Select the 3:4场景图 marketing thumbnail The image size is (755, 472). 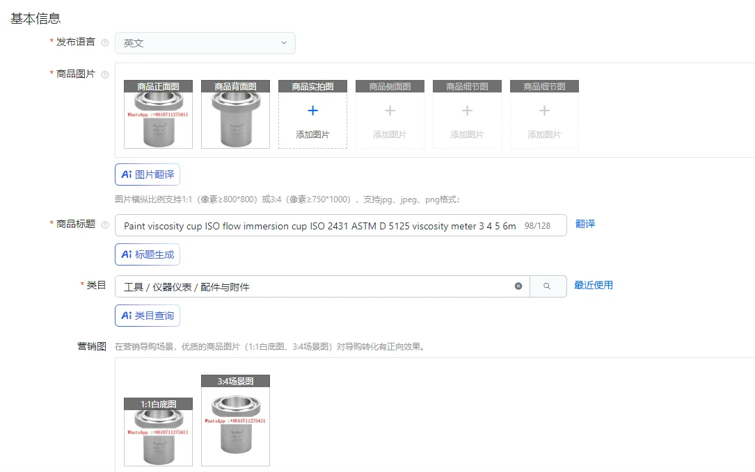(x=235, y=421)
